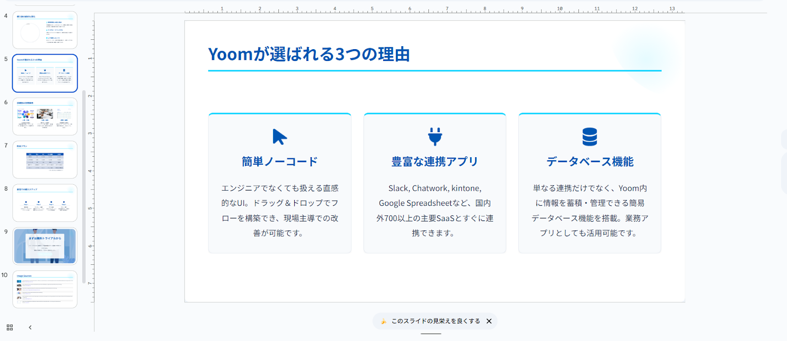
Task: Select the mouse cursor icon on 簡単ノーコード card
Action: click(x=280, y=137)
